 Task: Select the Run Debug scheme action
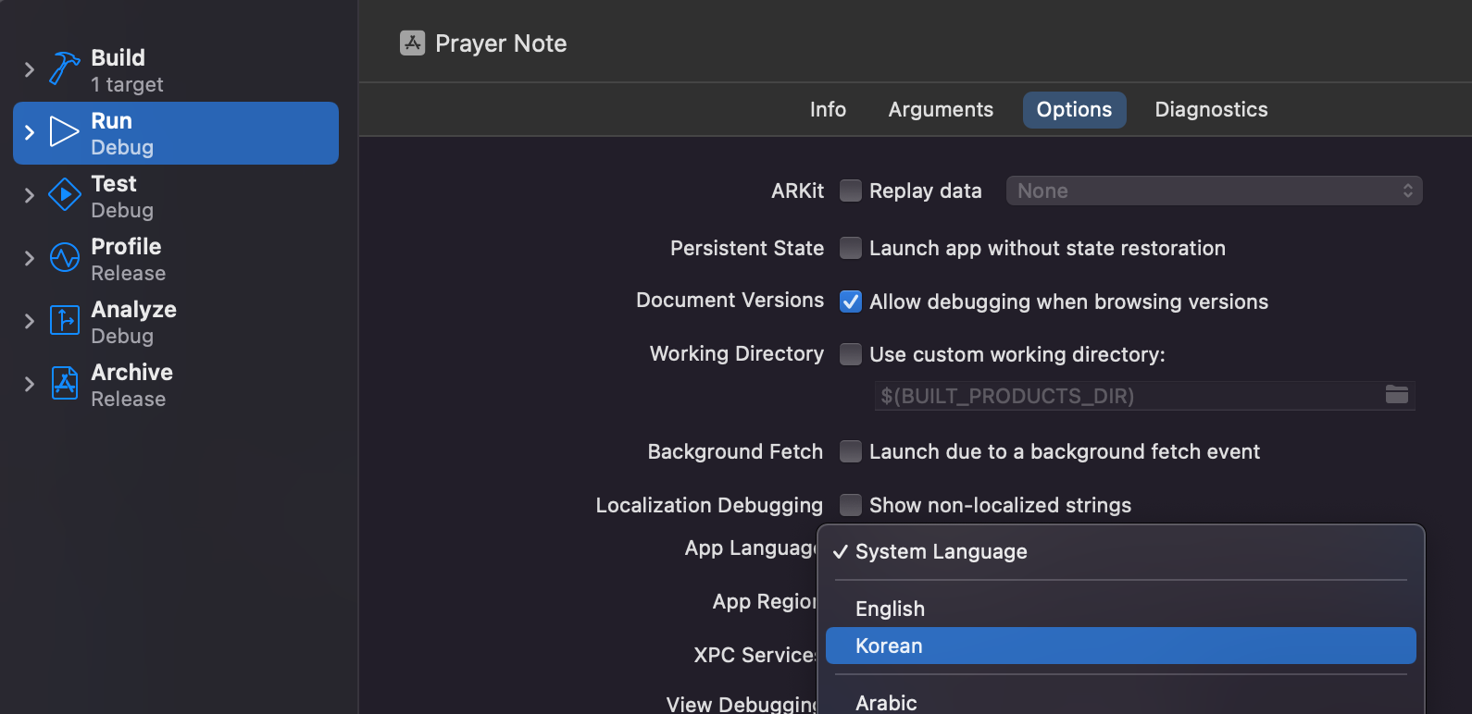176,133
